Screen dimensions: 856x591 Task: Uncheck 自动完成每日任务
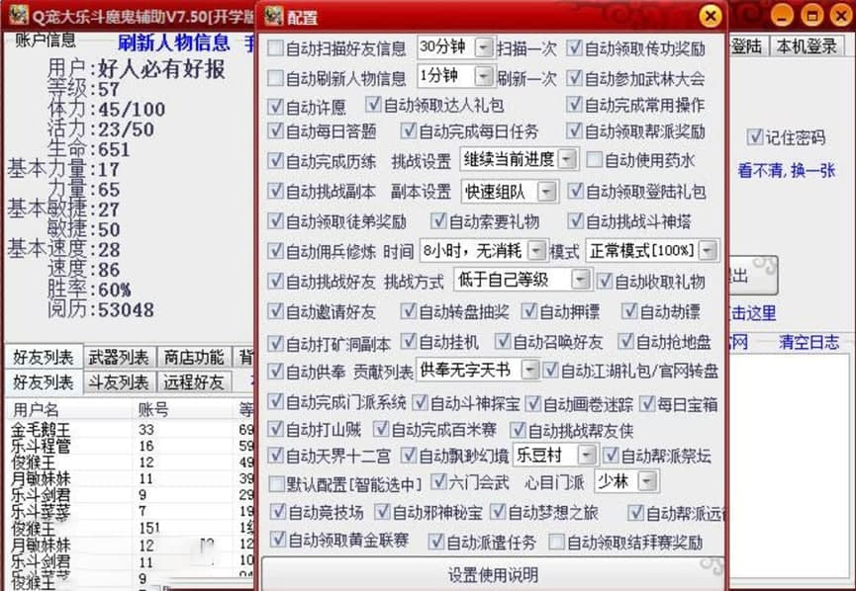click(409, 130)
